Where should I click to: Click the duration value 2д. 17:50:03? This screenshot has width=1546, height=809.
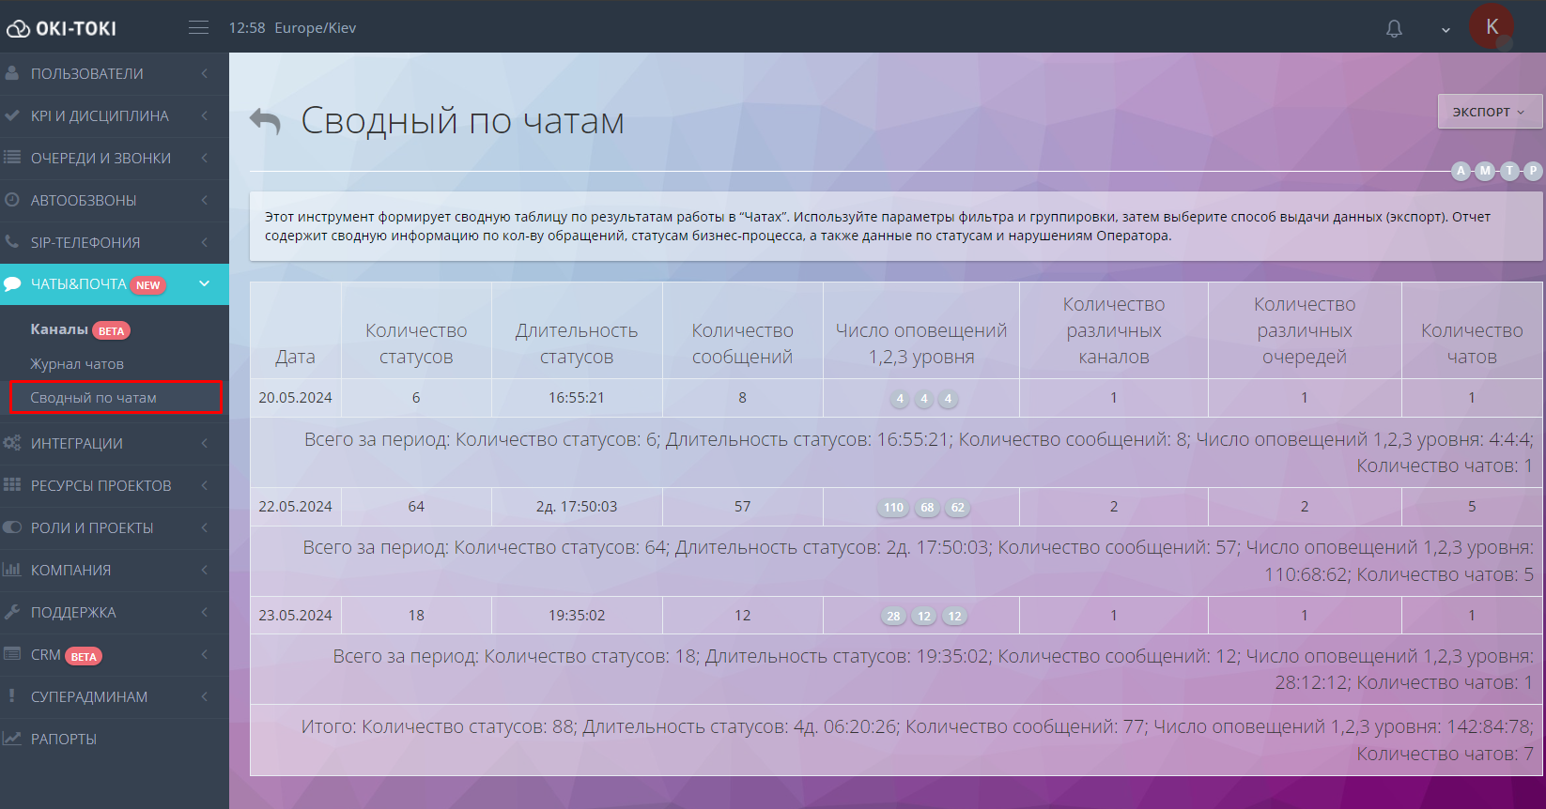[577, 506]
